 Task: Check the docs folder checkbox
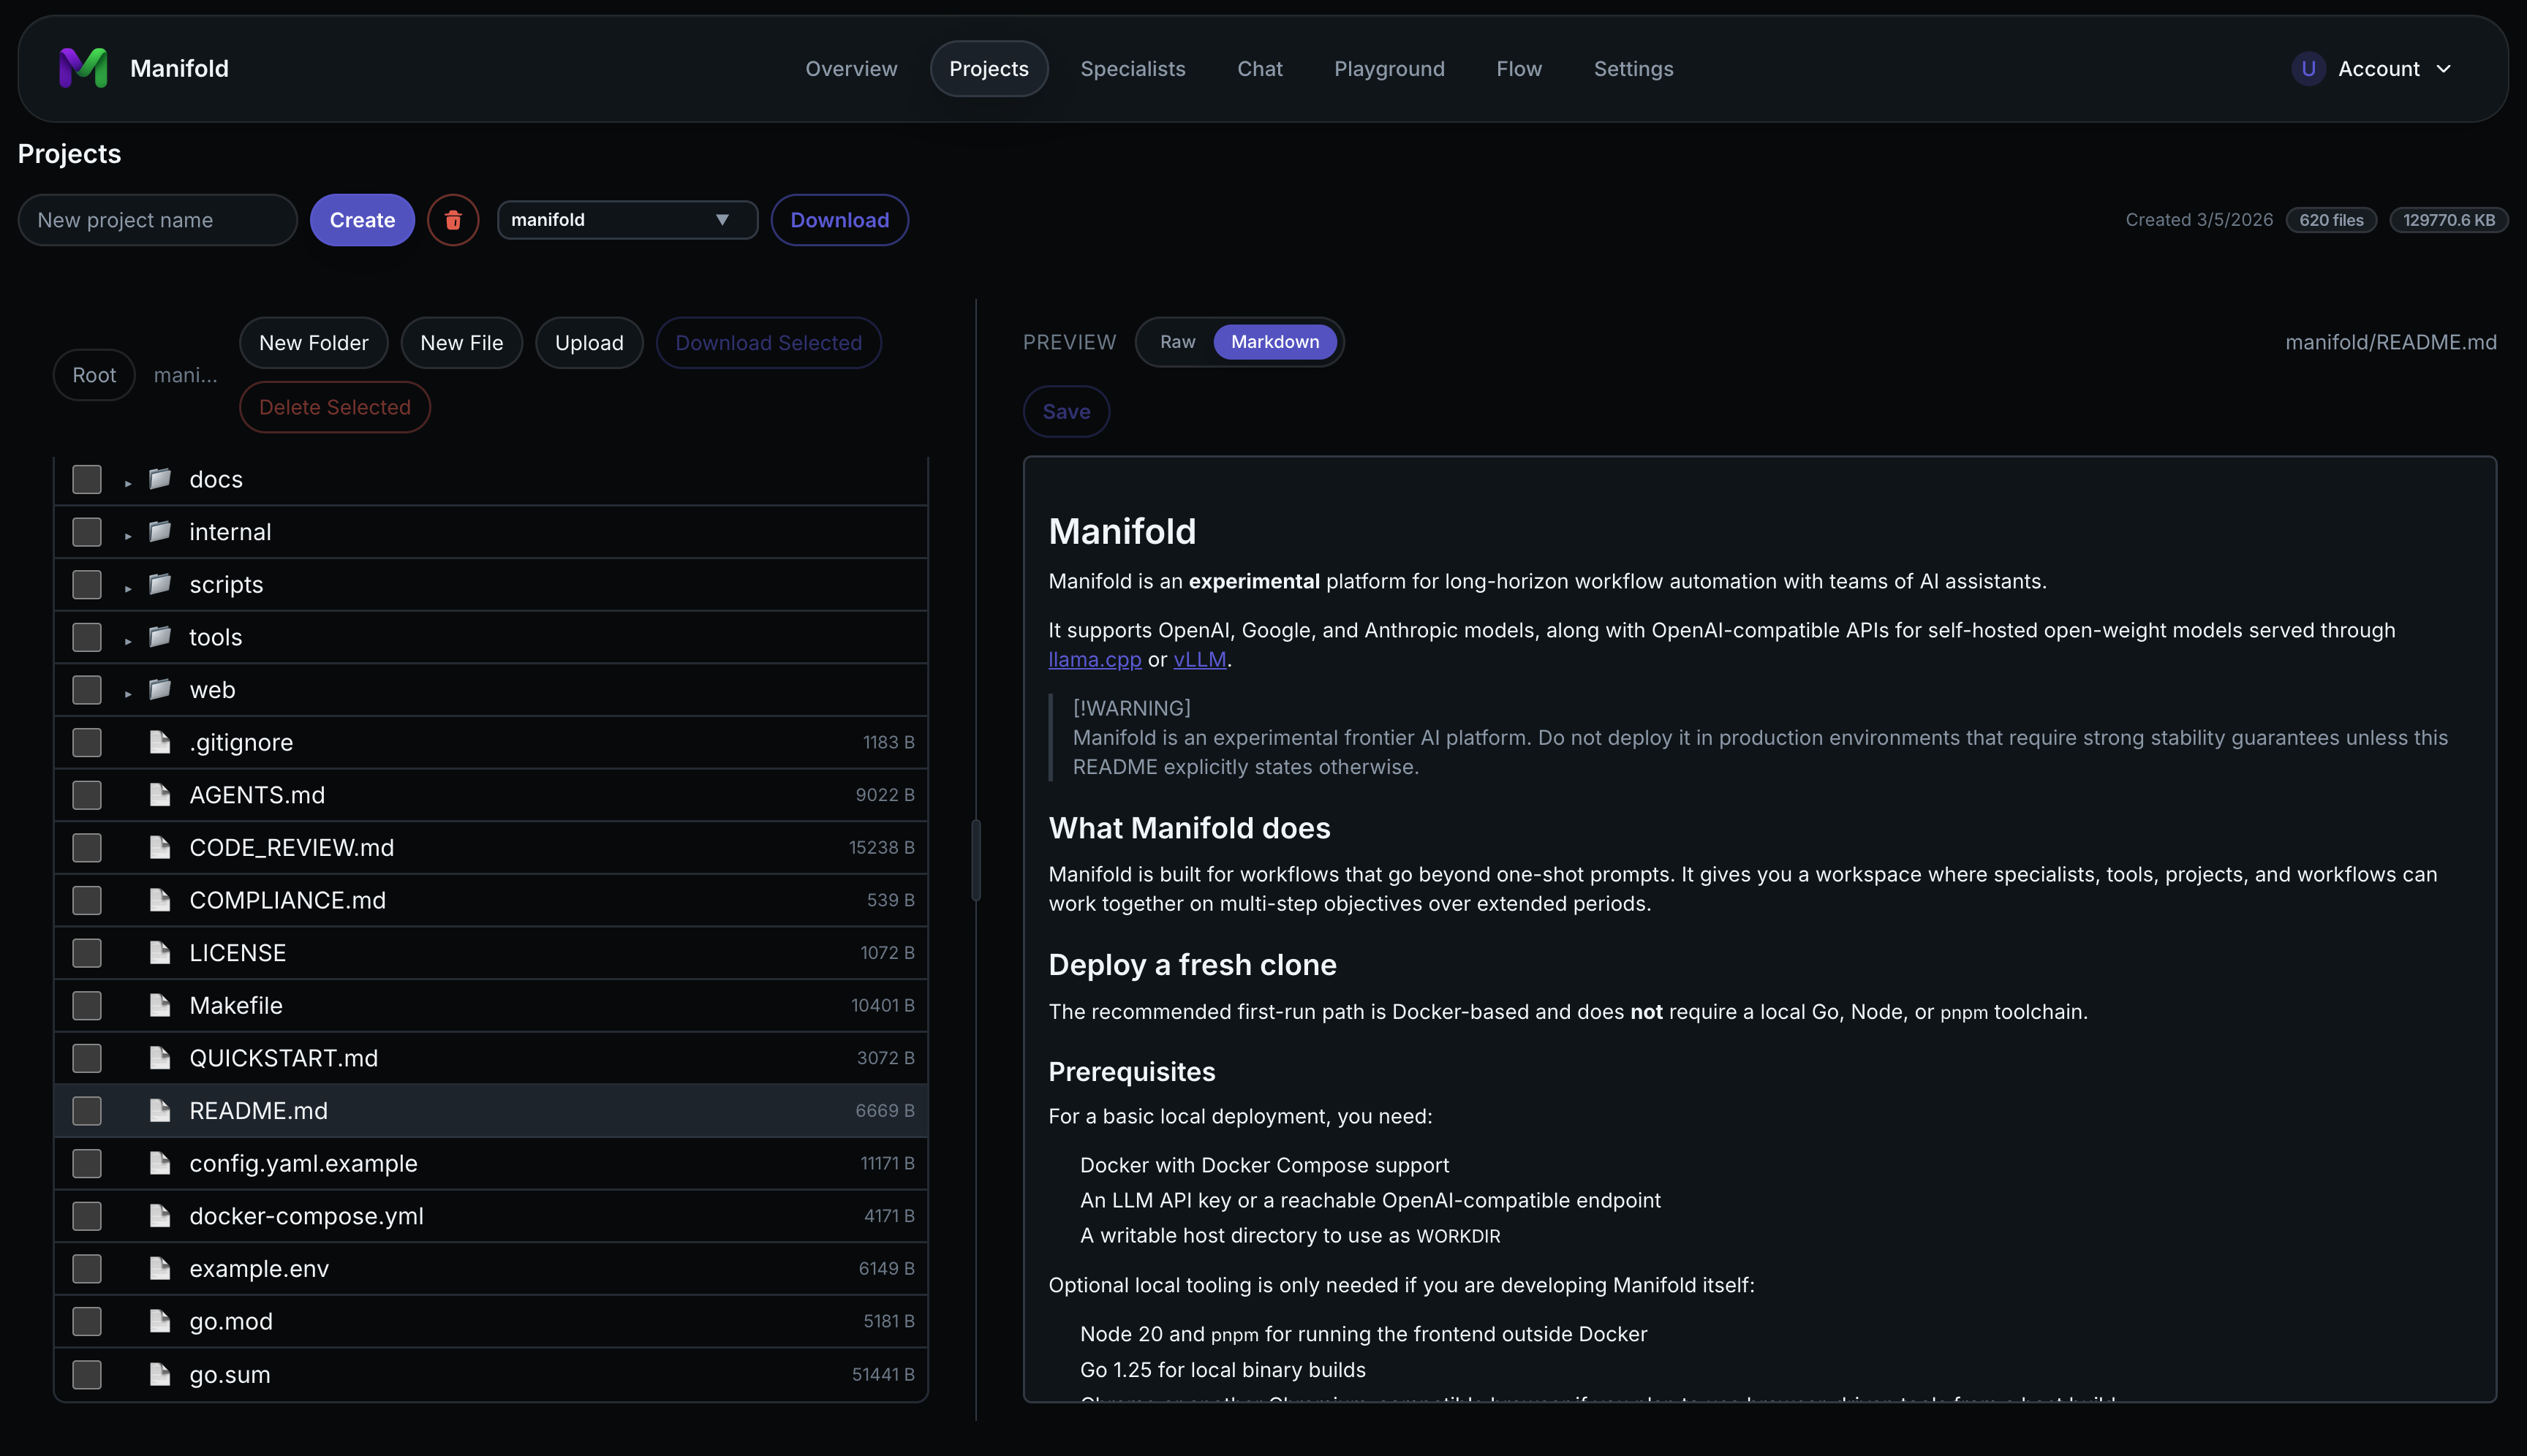tap(87, 479)
